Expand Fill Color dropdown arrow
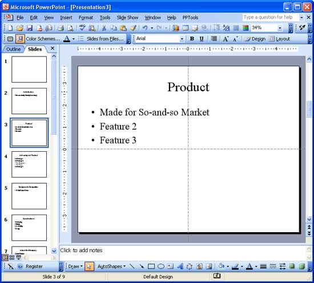The width and height of the screenshot is (314, 283). (x=228, y=266)
